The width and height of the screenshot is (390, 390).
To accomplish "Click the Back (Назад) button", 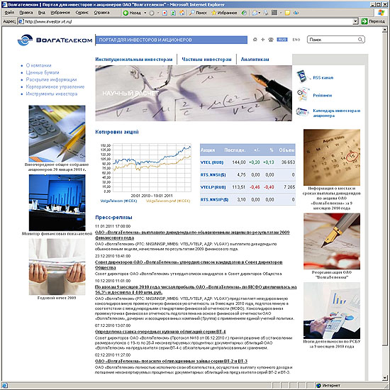I will click(133, 13).
